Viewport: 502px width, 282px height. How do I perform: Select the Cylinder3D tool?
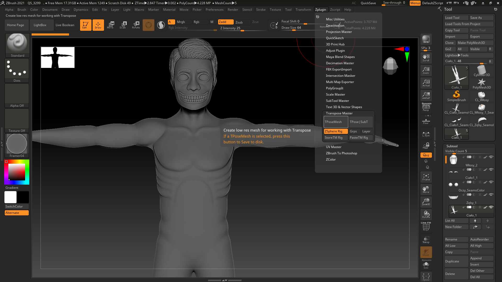tap(482, 71)
